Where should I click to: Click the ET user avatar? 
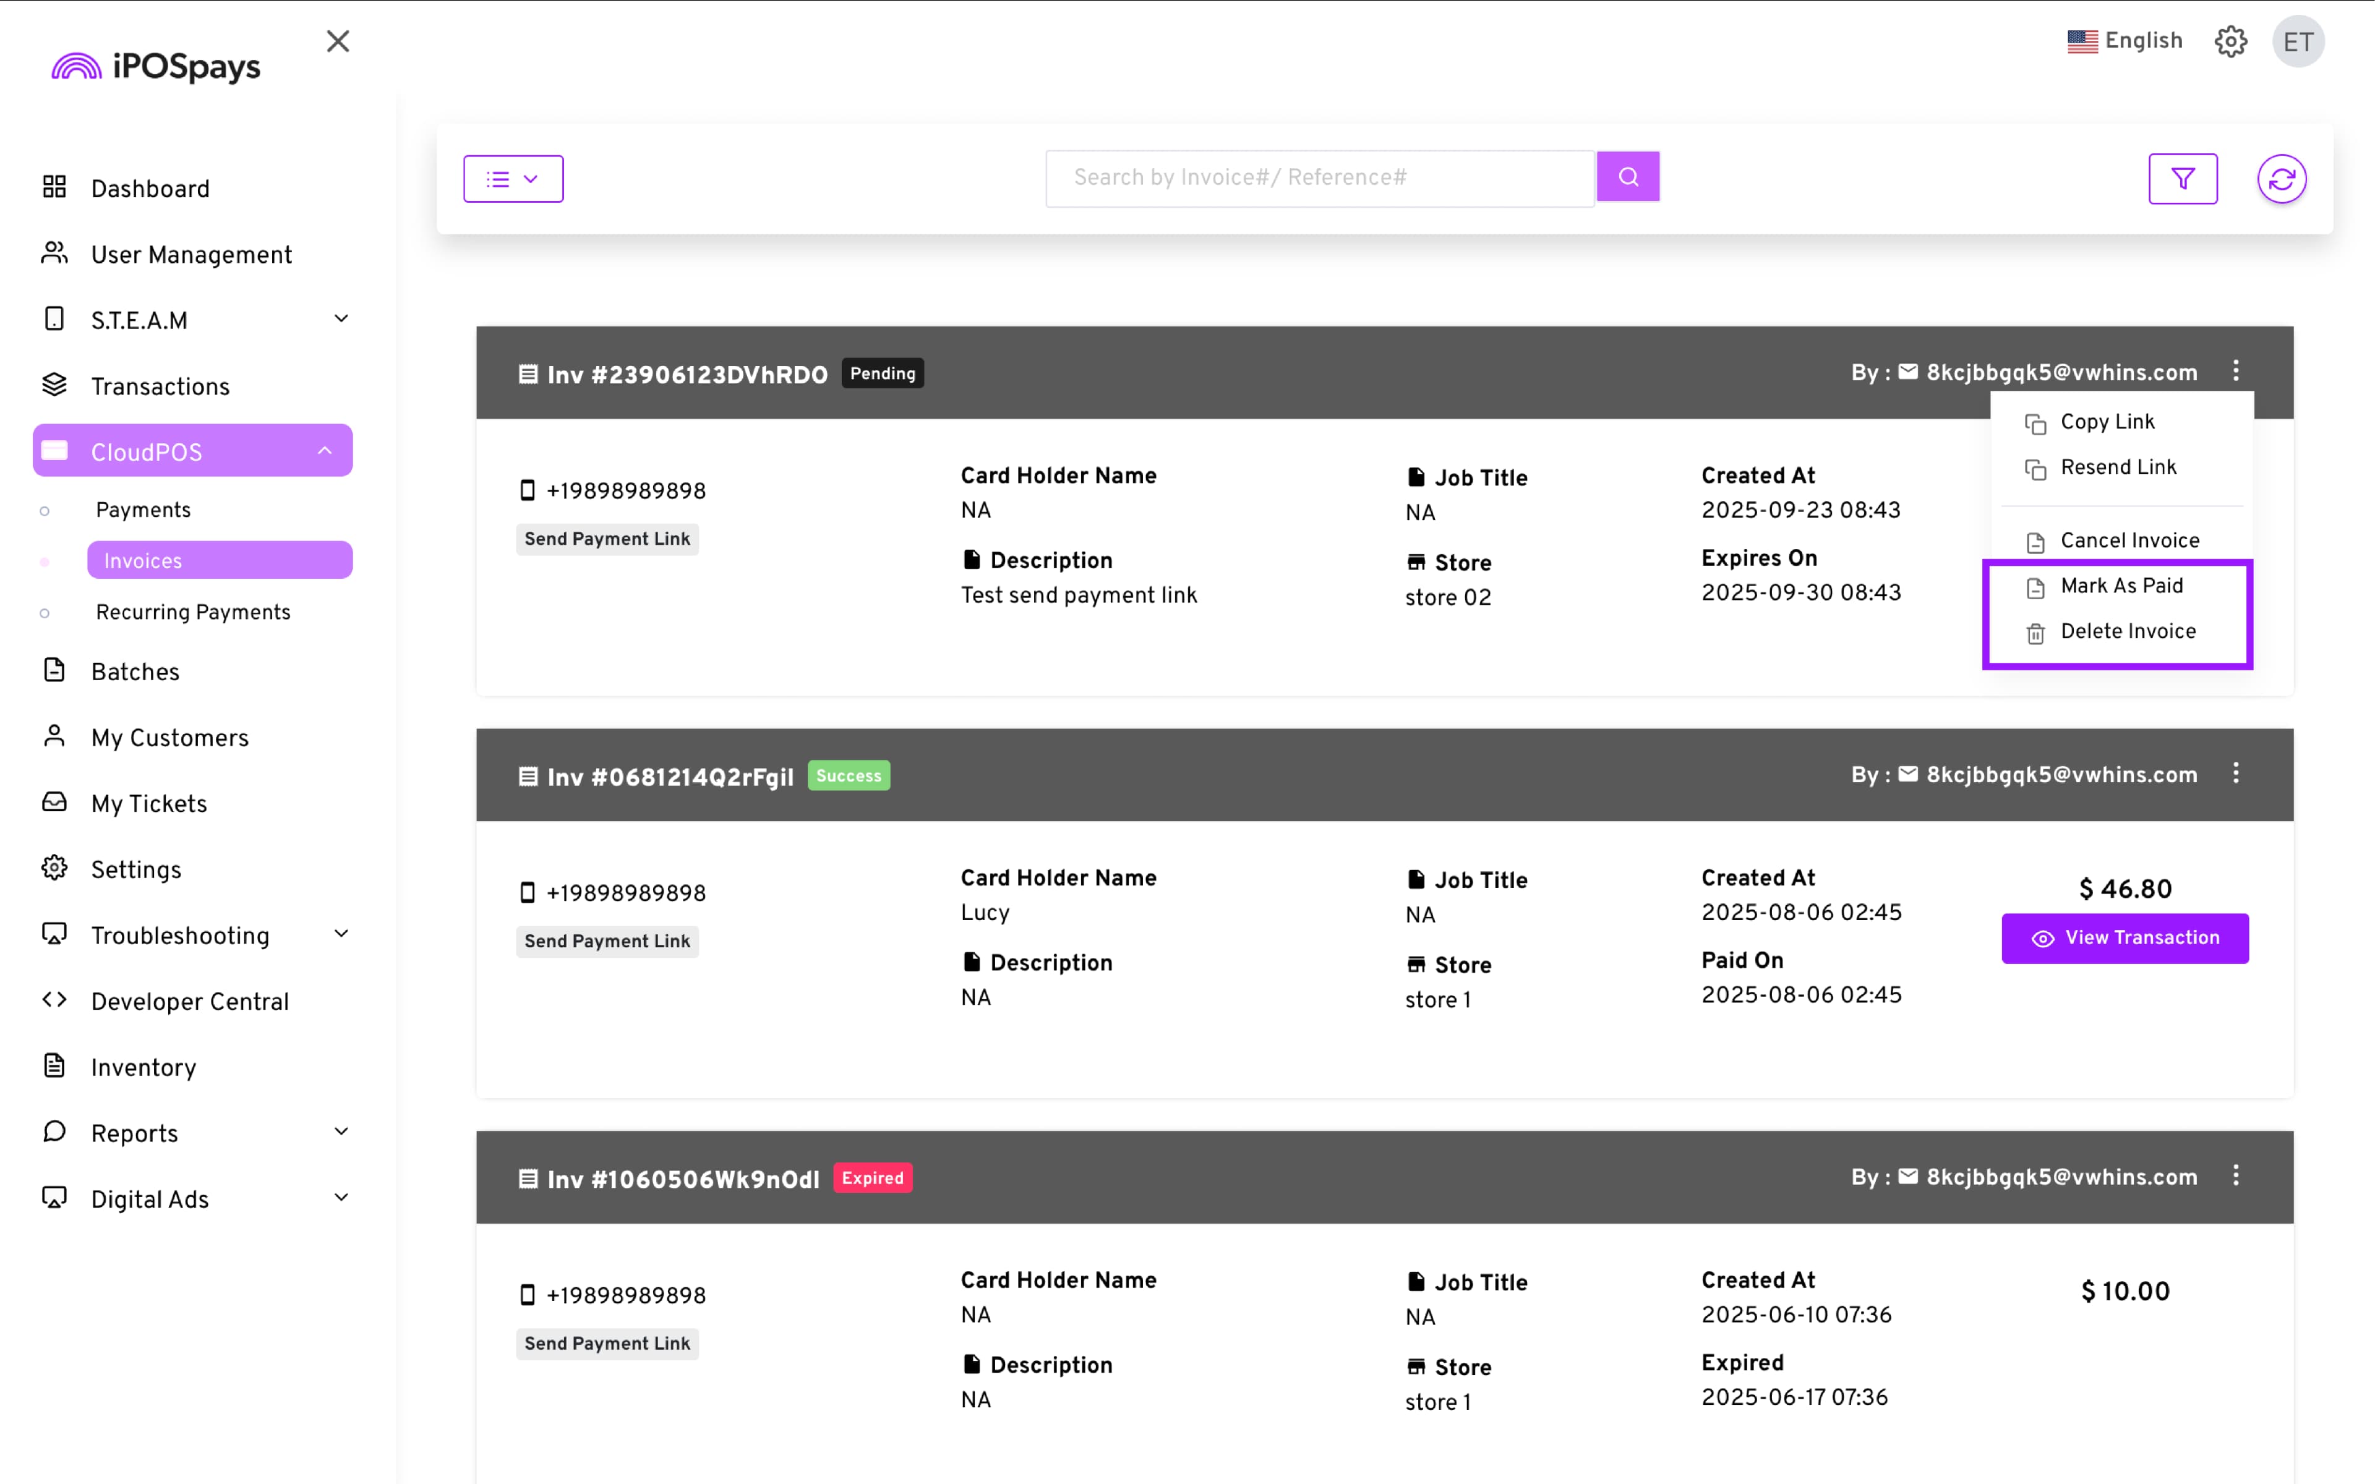point(2298,41)
